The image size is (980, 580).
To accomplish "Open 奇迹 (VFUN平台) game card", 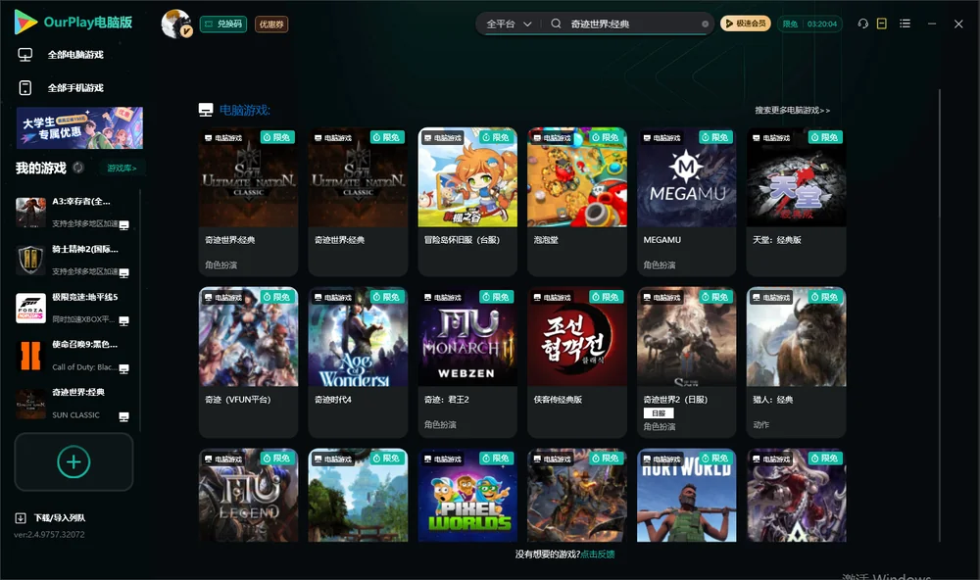I will tap(248, 362).
